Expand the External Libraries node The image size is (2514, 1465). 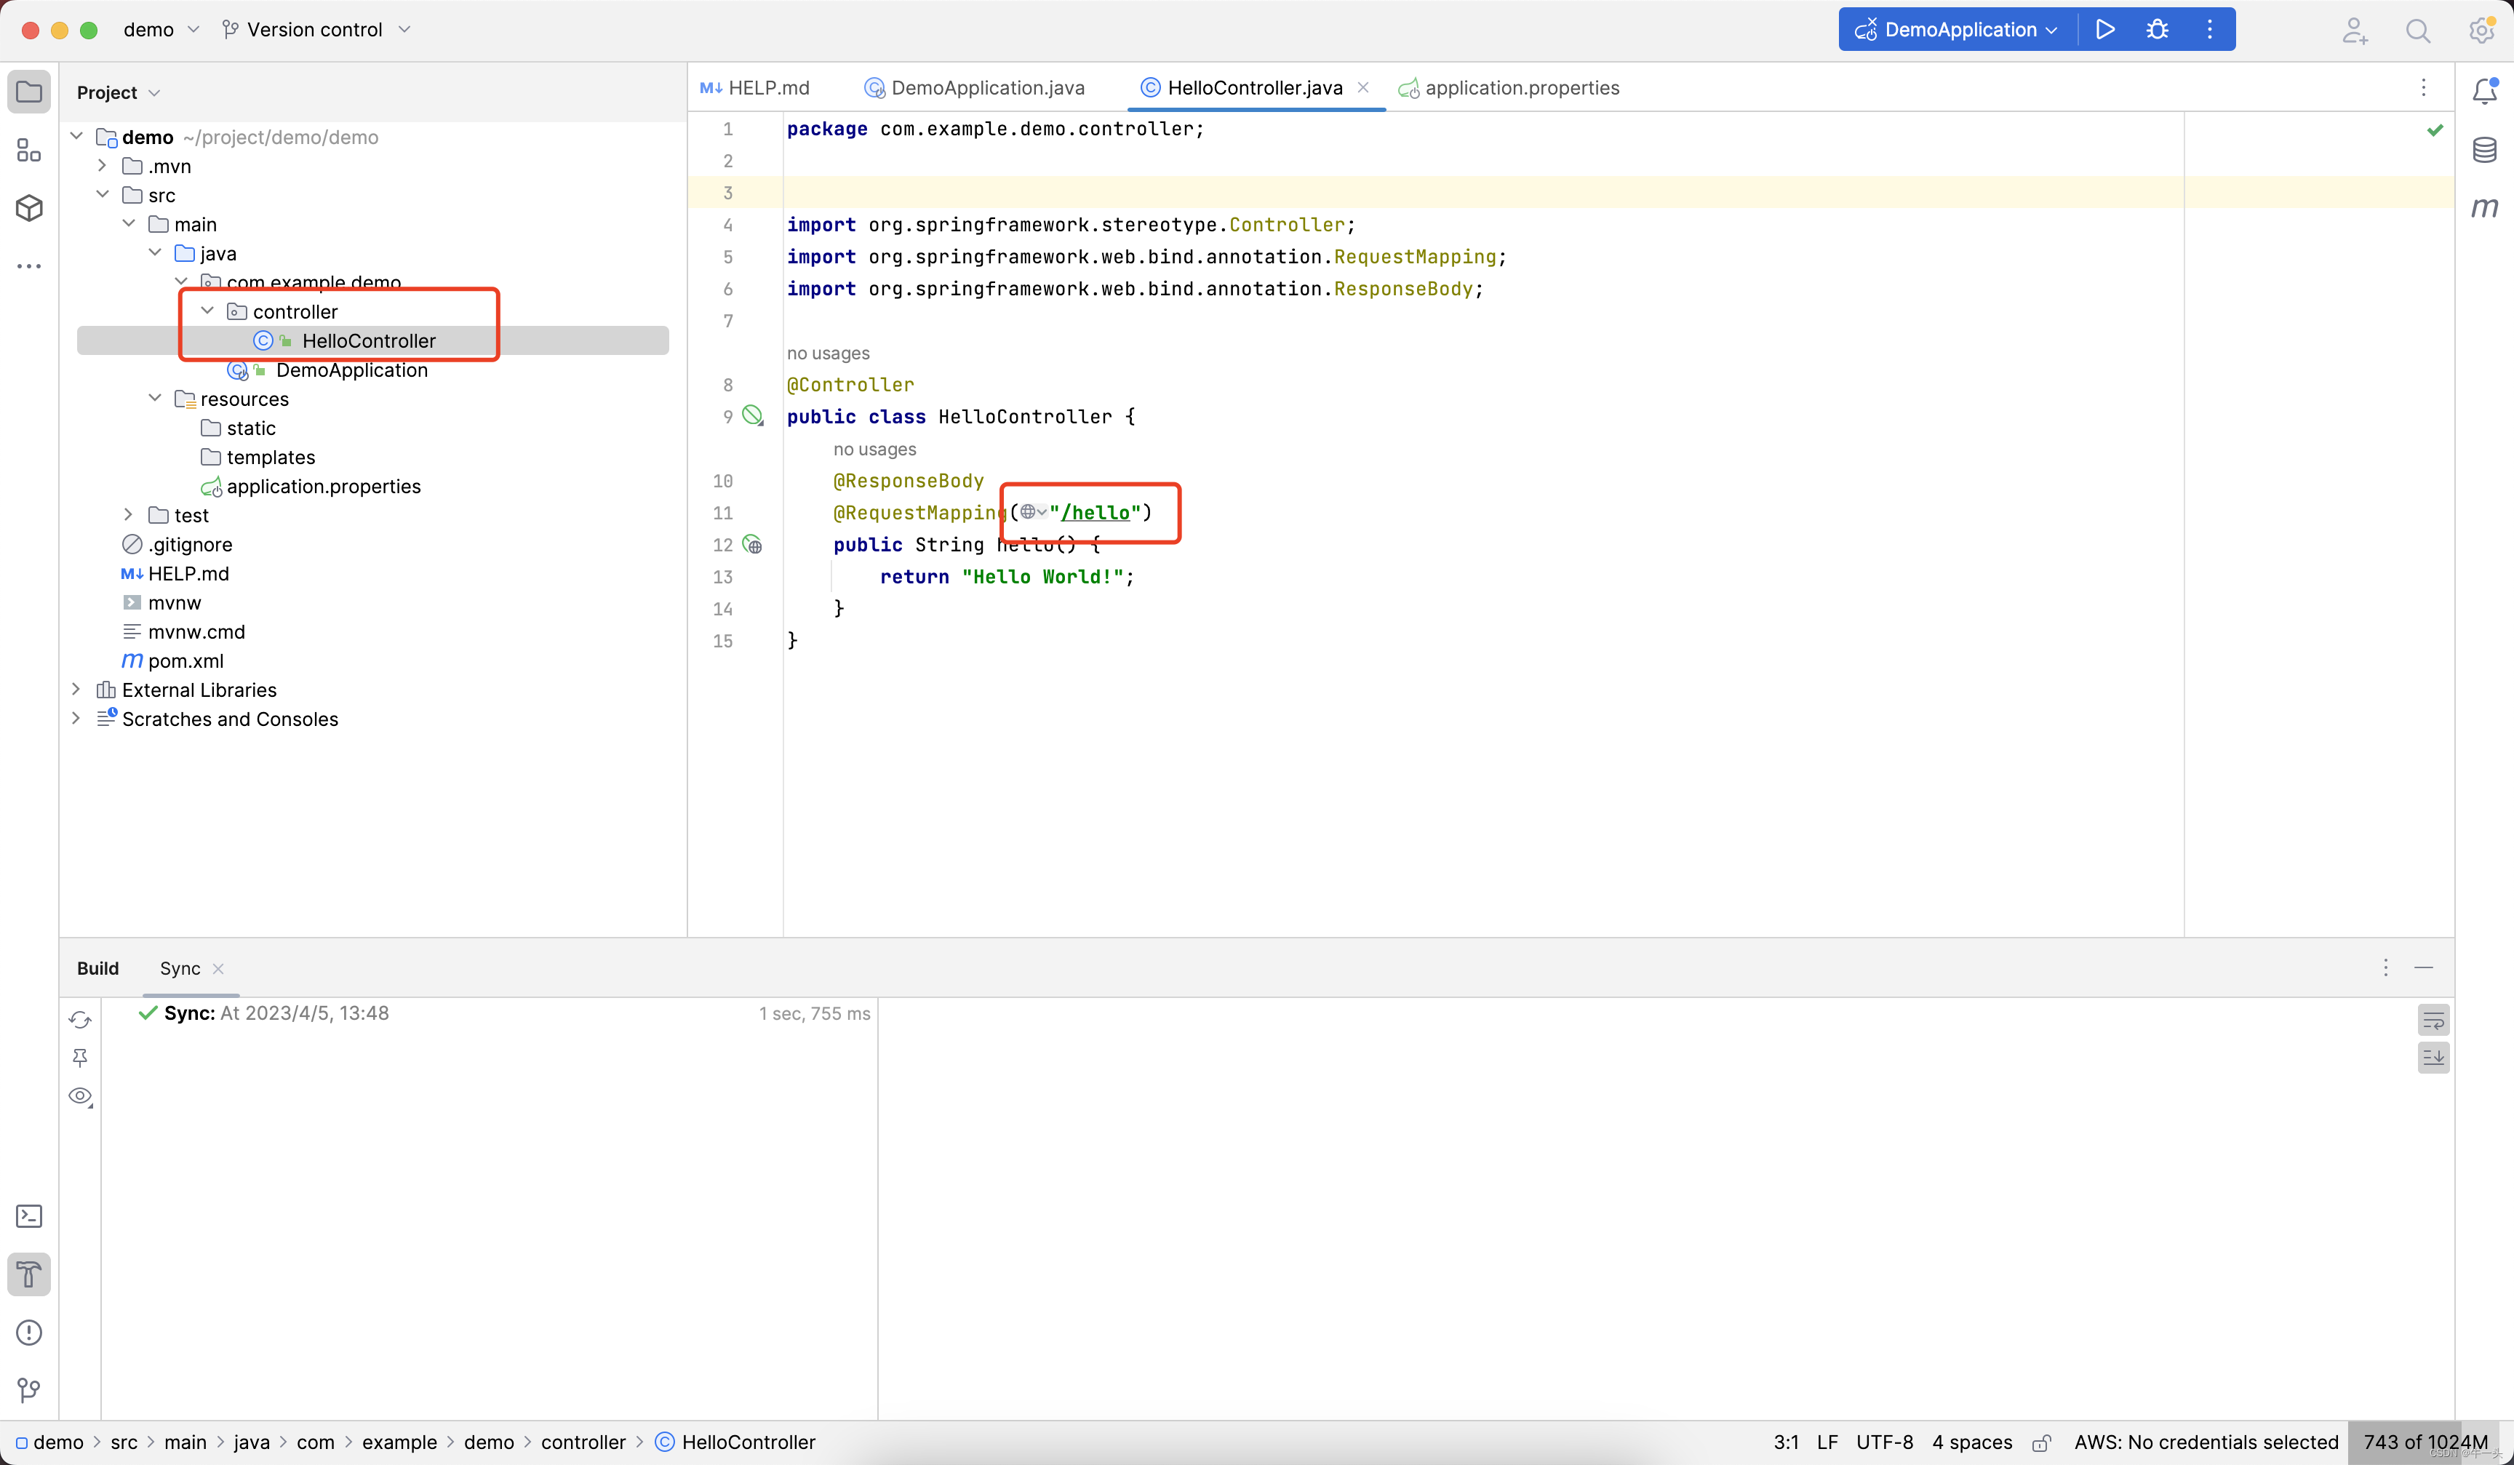coord(76,689)
